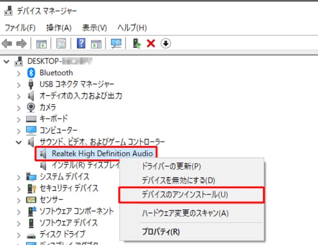Image resolution: width=318 pixels, height=245 pixels.
Task: Click the ソフトウェア デバイス icon
Action: [31, 223]
